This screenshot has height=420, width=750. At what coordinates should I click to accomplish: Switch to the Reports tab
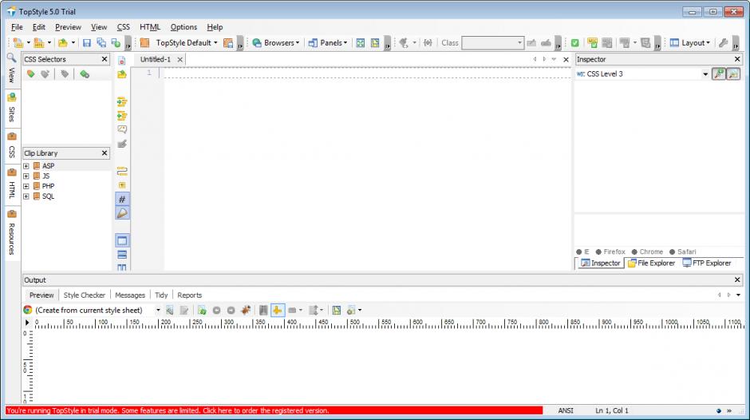[189, 295]
